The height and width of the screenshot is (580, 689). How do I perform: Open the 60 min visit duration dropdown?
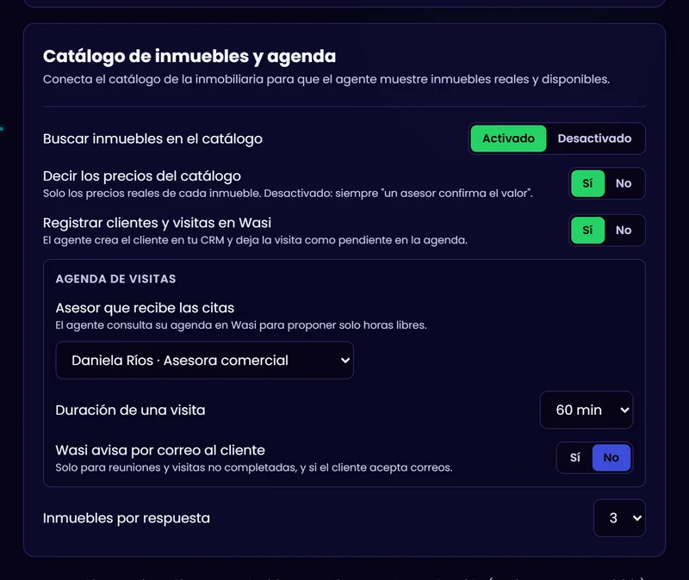[x=587, y=410]
